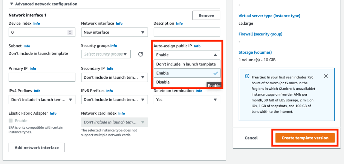Choose Don't include in launch template option
Image resolution: width=344 pixels, height=164 pixels.
click(x=187, y=64)
